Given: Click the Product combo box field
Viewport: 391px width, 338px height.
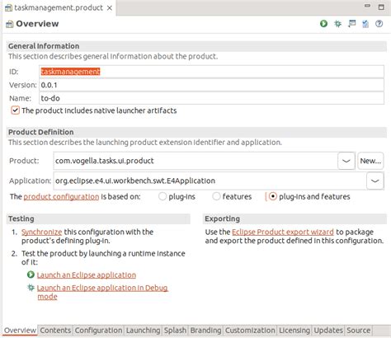Looking at the screenshot, I should (x=195, y=161).
